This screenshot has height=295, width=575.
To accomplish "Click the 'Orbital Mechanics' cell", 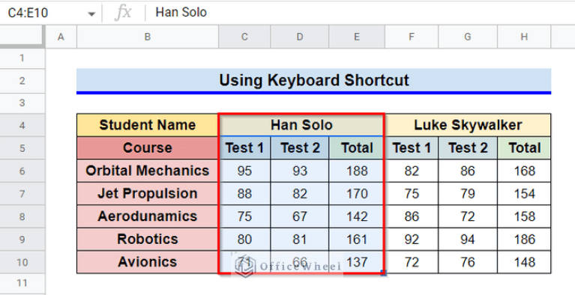I will [148, 171].
